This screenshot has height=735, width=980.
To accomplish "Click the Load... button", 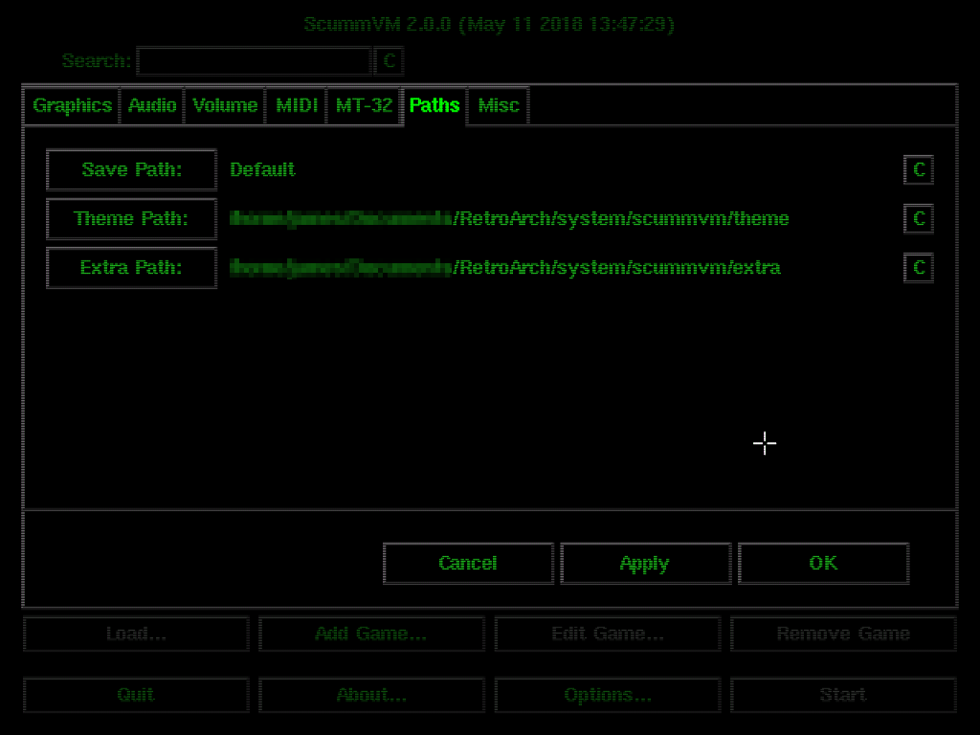I will click(136, 634).
